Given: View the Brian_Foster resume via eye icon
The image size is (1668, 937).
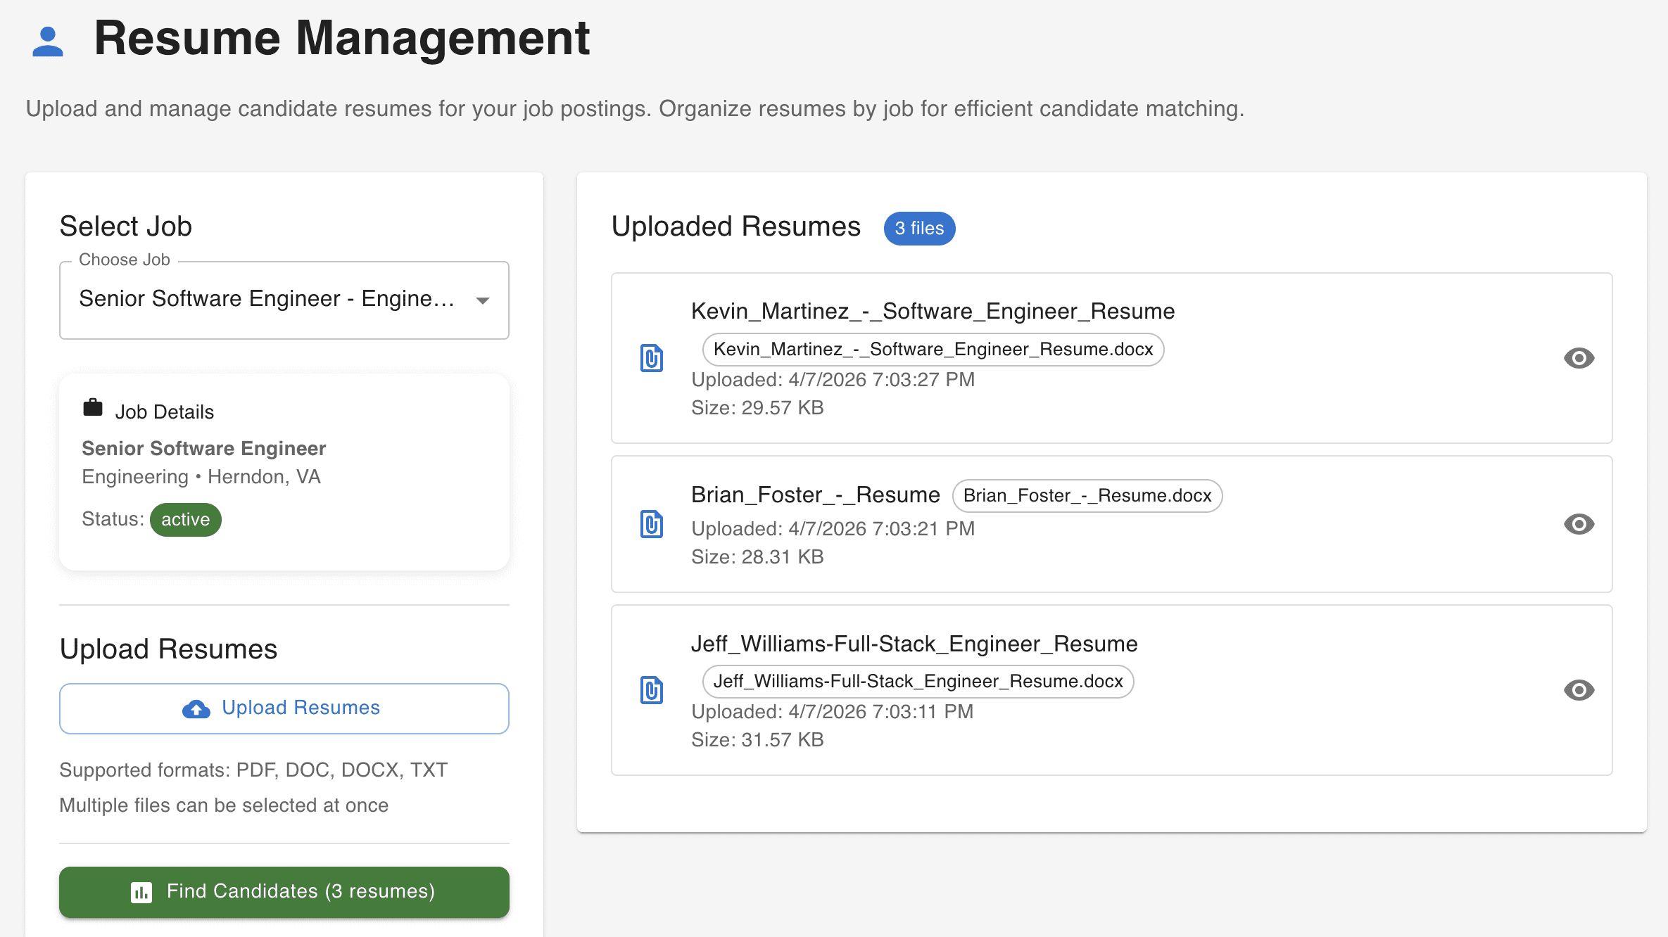Looking at the screenshot, I should (1579, 524).
